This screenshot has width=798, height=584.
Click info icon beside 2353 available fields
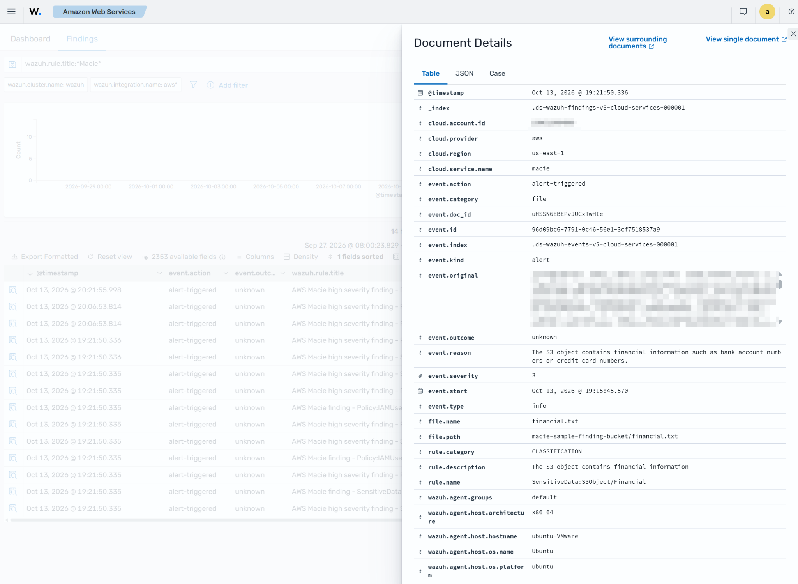222,257
